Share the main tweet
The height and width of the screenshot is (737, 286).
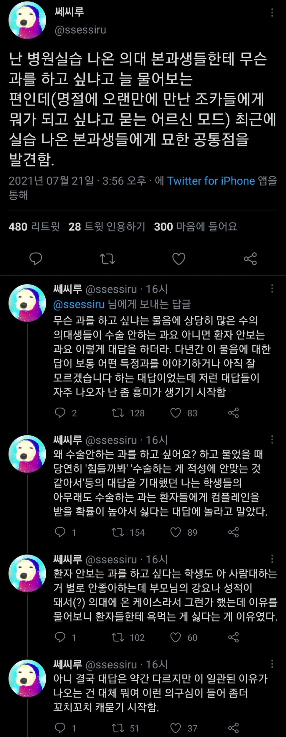[x=250, y=259]
